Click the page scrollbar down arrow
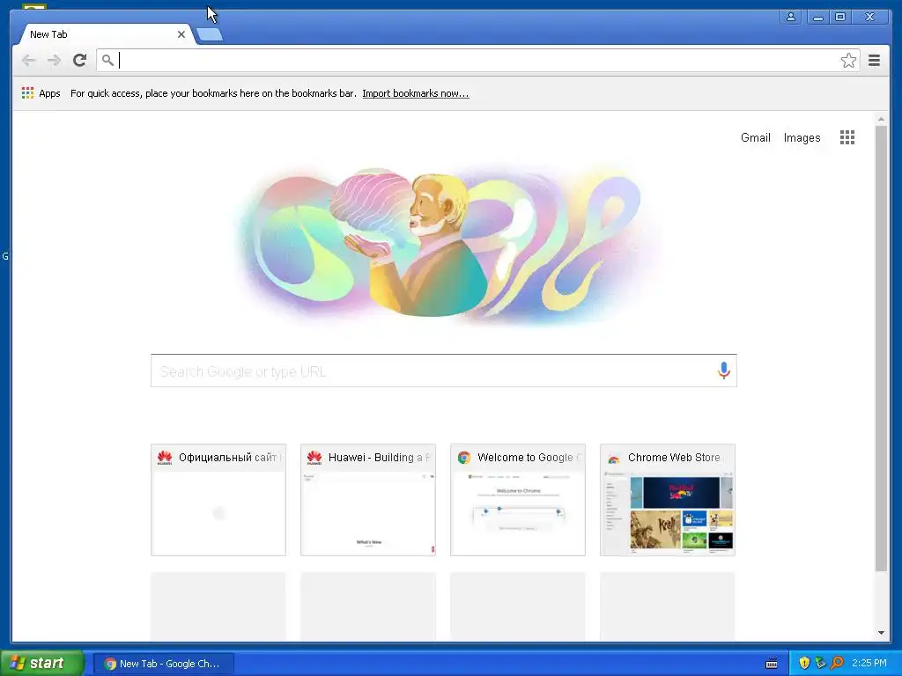 pyautogui.click(x=881, y=633)
